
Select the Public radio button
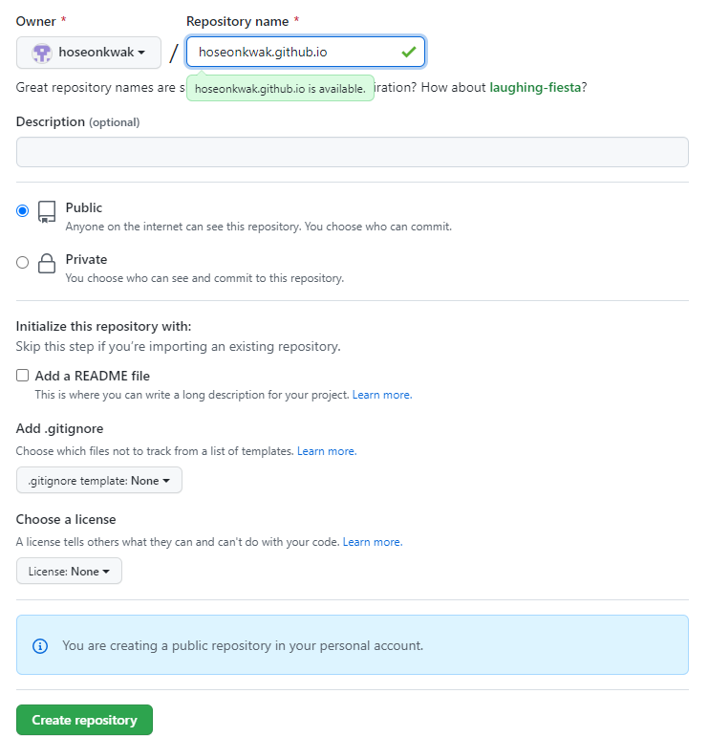(23, 211)
